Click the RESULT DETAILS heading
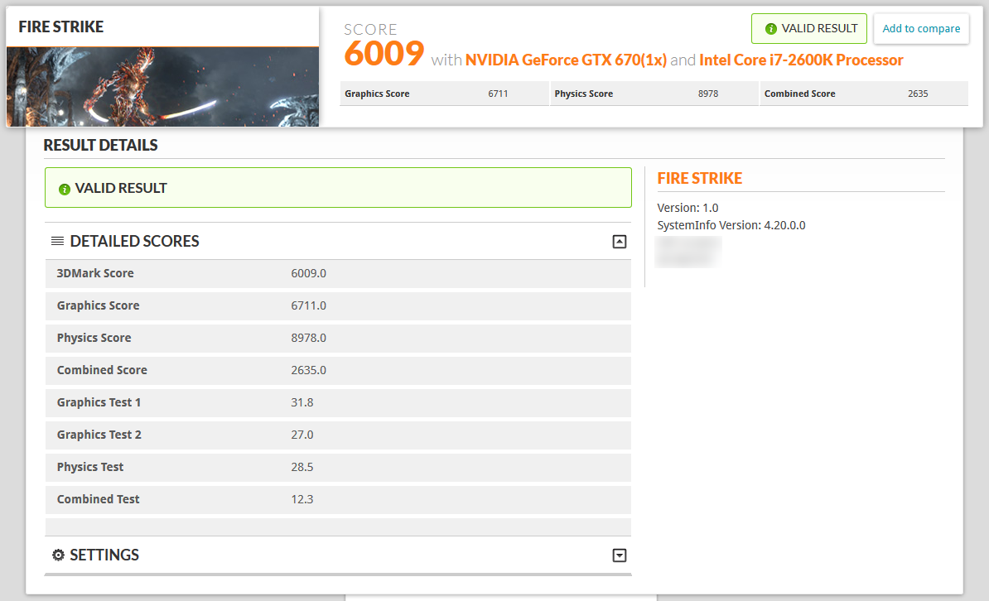This screenshot has width=989, height=601. 100,145
